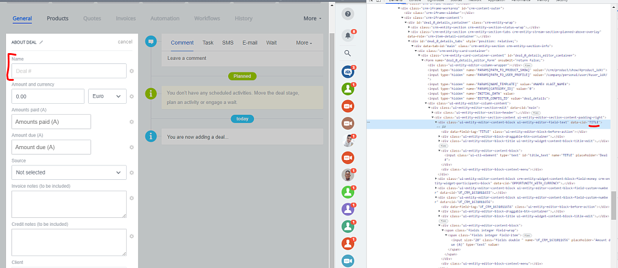Open the More dropdown in comment toolbar
The image size is (618, 268).
304,43
